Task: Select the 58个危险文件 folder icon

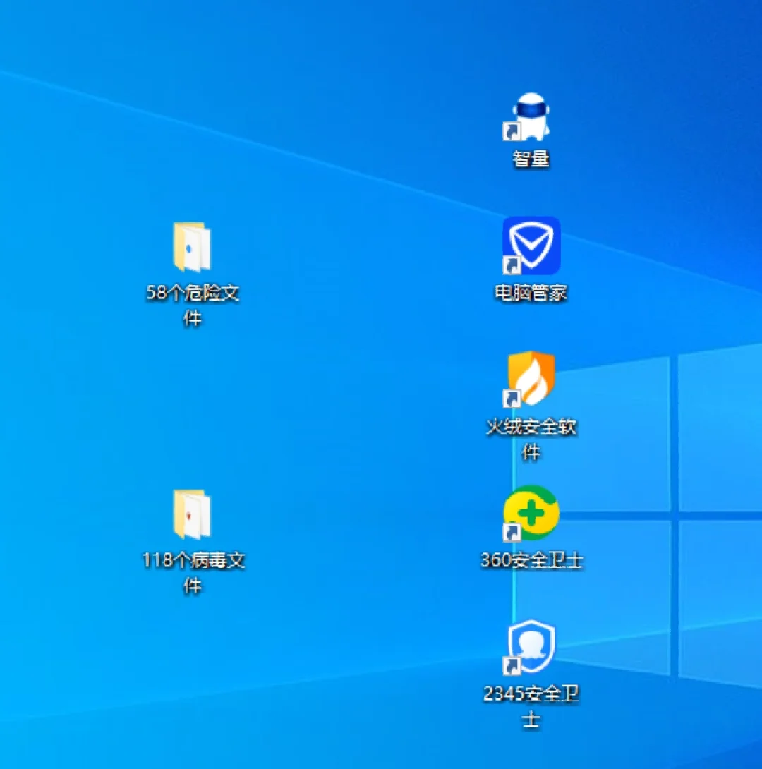Action: click(192, 246)
